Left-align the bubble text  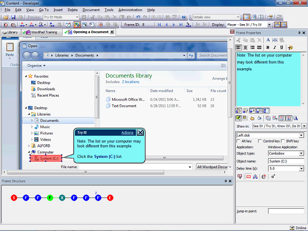pyautogui.click(x=239, y=48)
